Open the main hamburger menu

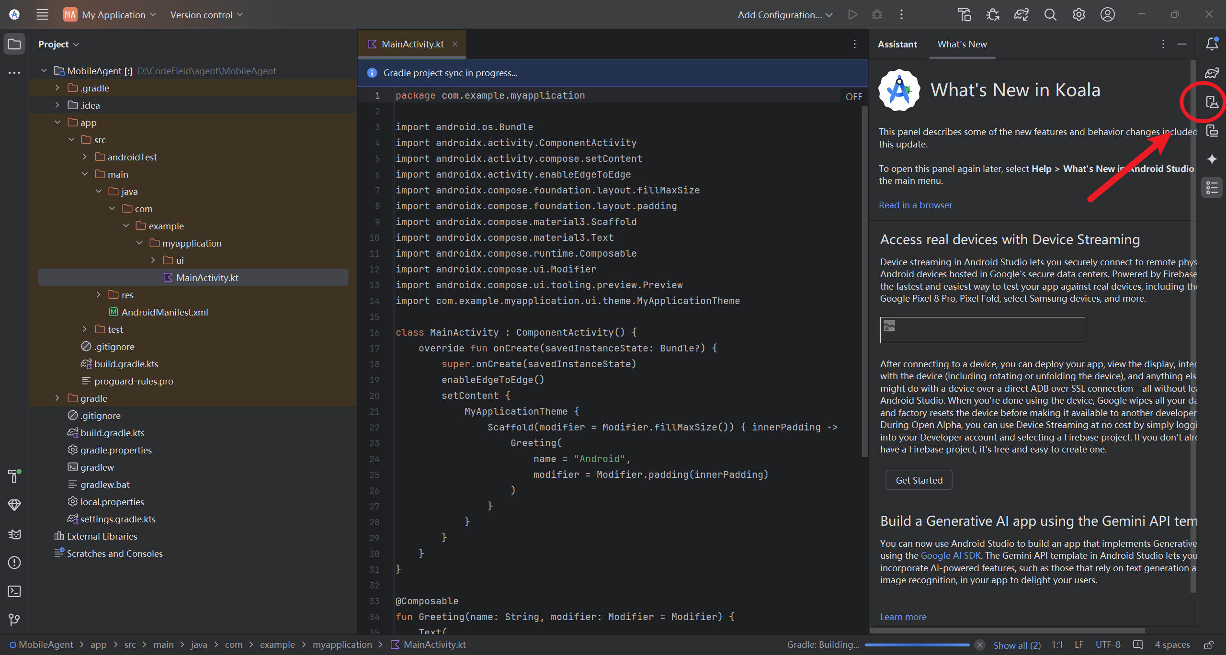[x=42, y=14]
